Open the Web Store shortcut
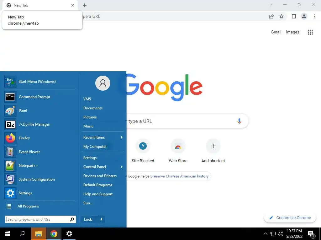 (178, 151)
